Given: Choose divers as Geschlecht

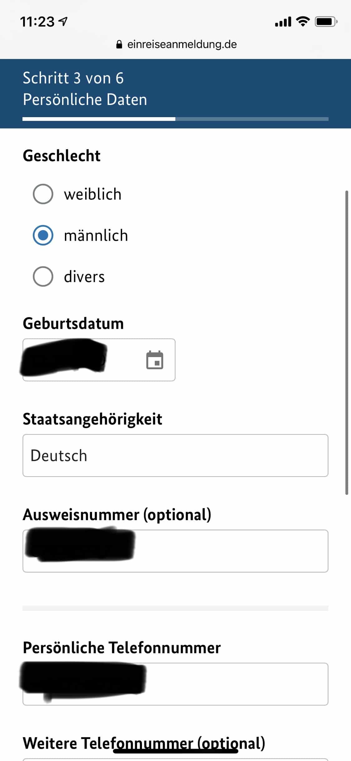Looking at the screenshot, I should (x=43, y=276).
